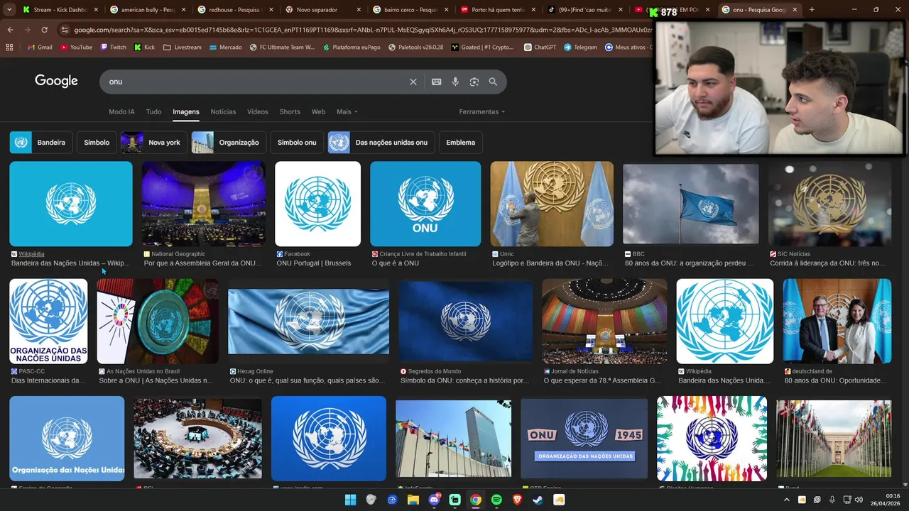Screen dimensions: 909x511
Task: Open Discord from the taskbar
Action: 434,500
